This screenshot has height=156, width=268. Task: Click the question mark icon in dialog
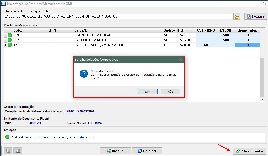(x=84, y=73)
